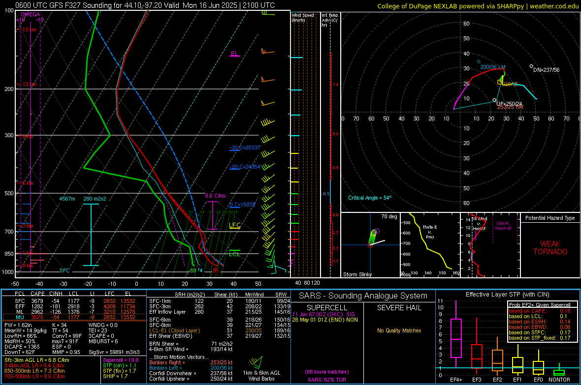The image size is (581, 385).
Task: Click the '78 deg' slinky tilt value
Action: (x=389, y=216)
